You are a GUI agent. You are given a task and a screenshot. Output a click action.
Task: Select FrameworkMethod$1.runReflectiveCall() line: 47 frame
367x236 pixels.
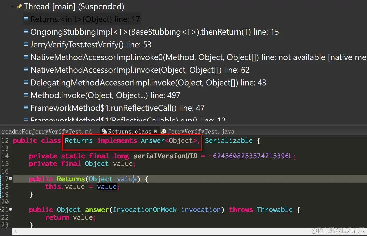point(117,108)
